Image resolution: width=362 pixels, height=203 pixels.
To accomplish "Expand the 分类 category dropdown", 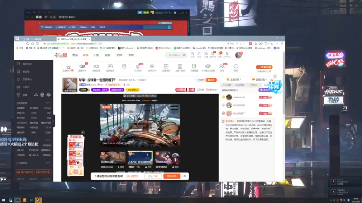I will (96, 55).
